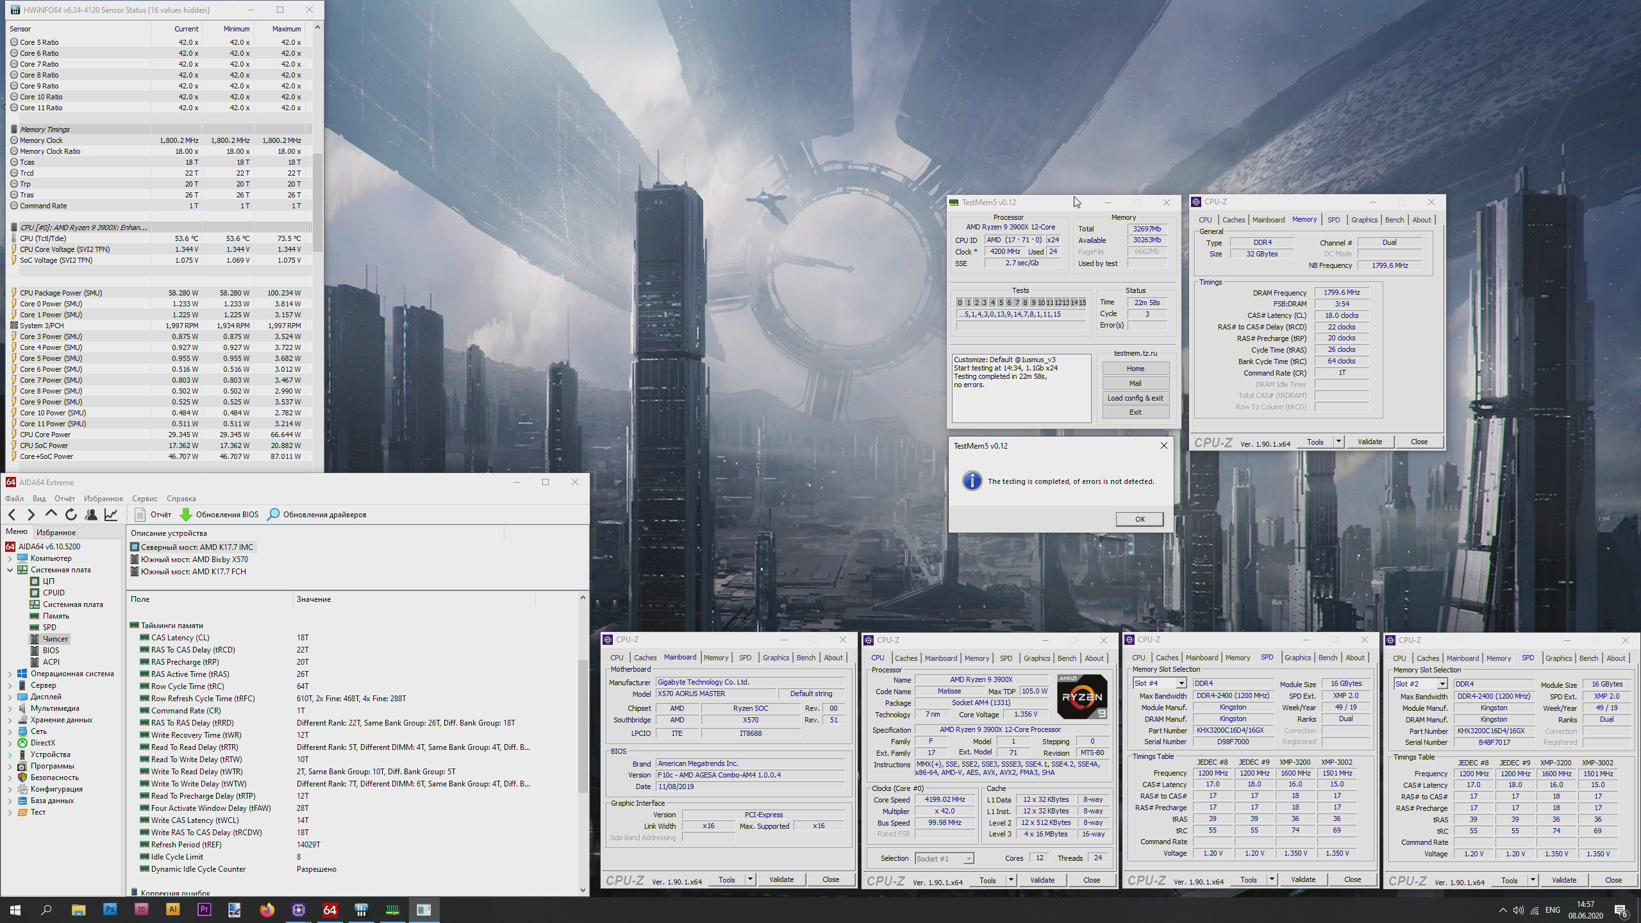Click OK in TestMem5 completion dialog
The image size is (1641, 923).
point(1139,519)
